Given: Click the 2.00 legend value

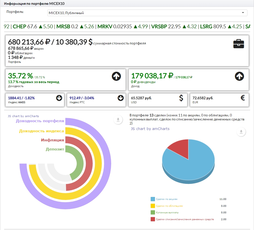Looking at the screenshot, I should click(224, 219).
